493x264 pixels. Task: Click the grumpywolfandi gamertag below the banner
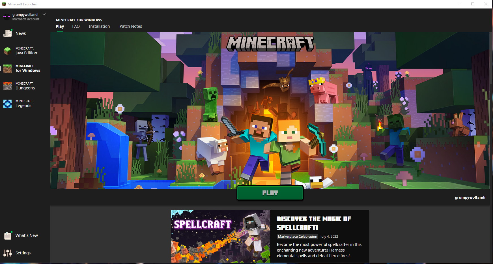(x=470, y=197)
